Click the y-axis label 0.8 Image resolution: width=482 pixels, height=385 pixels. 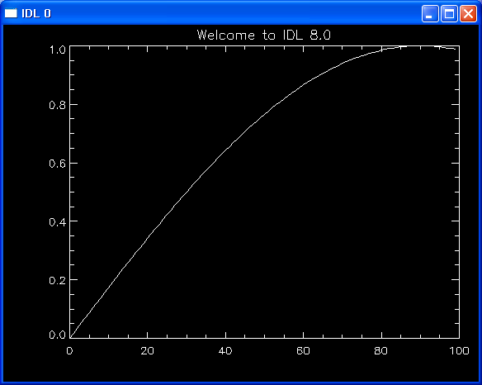(58, 105)
